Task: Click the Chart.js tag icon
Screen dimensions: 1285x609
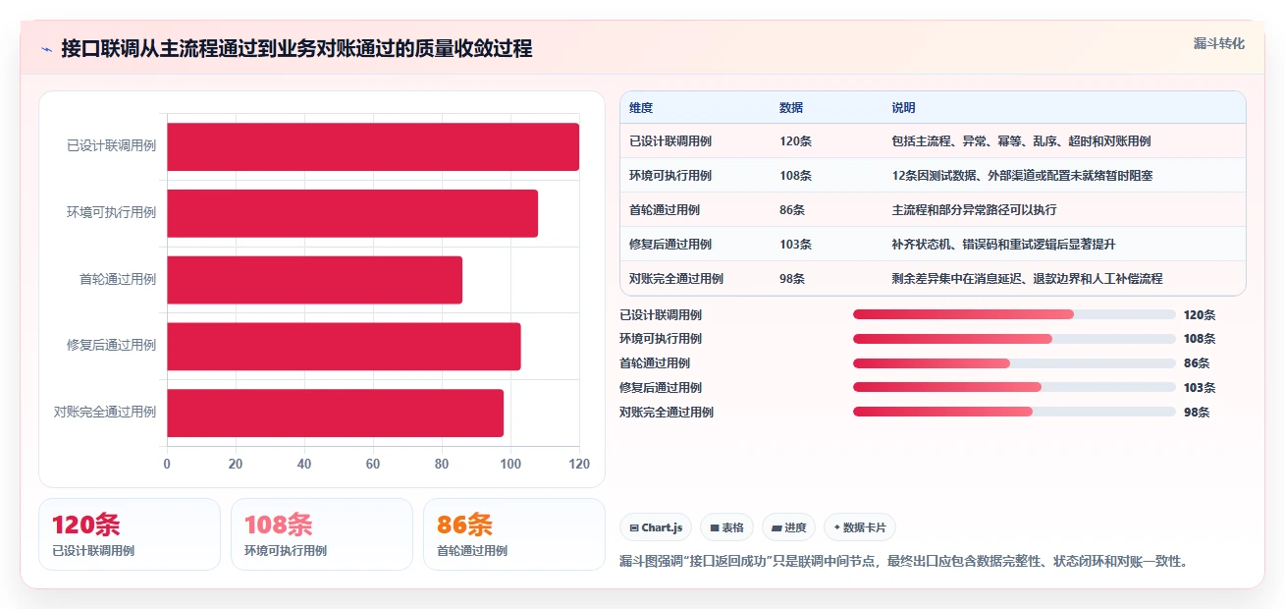Action: (x=634, y=528)
